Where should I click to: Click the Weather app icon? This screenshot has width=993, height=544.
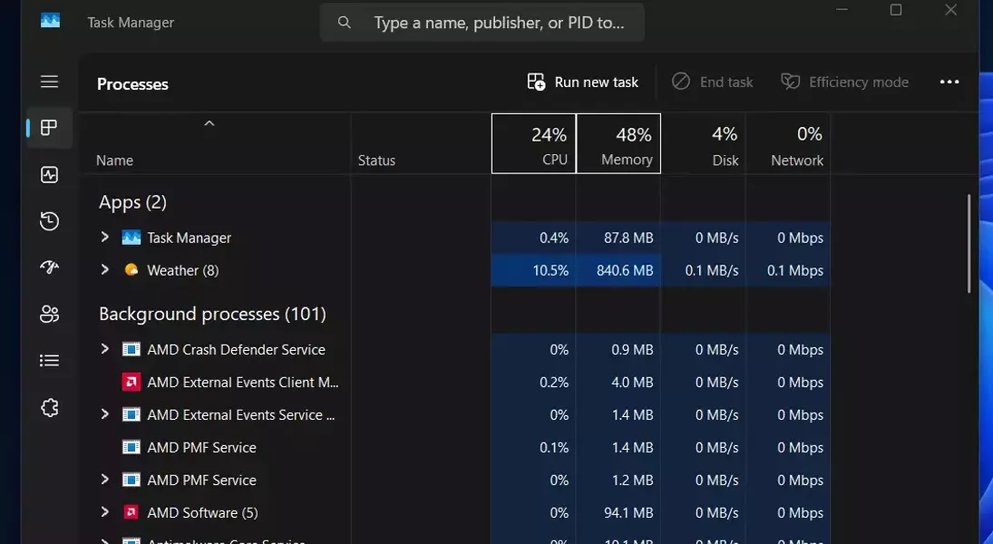point(131,270)
